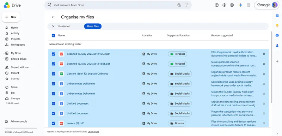
Task: Click Sheets icon of Content Ideen file
Action: (61, 74)
